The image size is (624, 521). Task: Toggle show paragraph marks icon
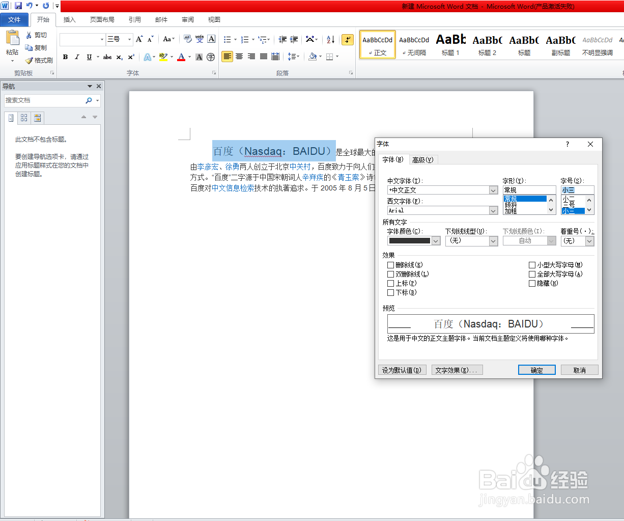[x=348, y=39]
